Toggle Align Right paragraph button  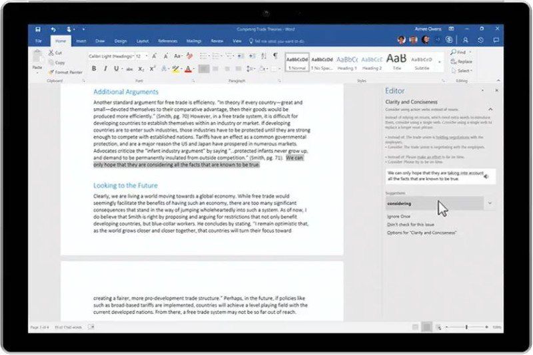[x=227, y=69]
